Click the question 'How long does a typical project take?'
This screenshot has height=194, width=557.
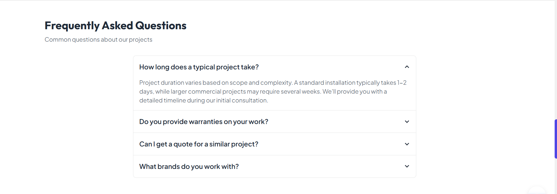click(x=199, y=67)
